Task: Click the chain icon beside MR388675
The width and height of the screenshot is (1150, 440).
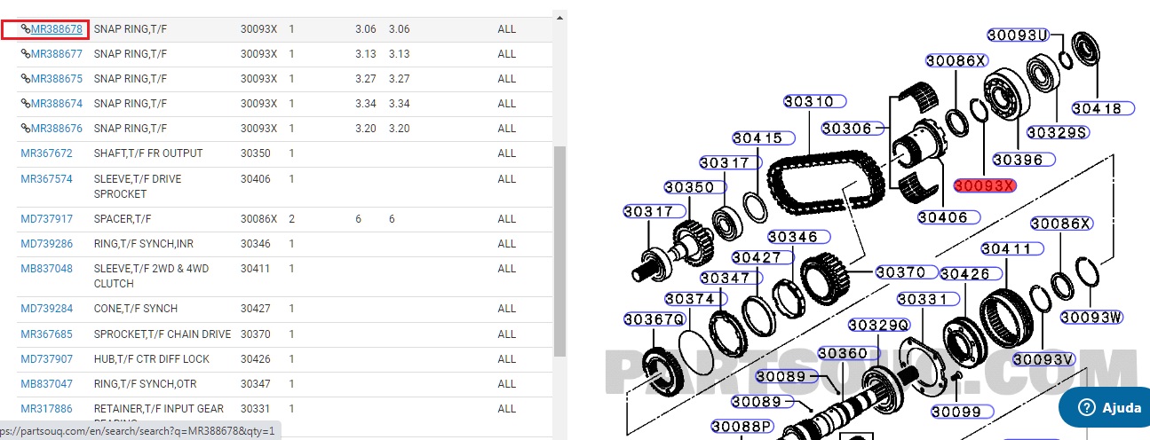Action: (x=26, y=79)
